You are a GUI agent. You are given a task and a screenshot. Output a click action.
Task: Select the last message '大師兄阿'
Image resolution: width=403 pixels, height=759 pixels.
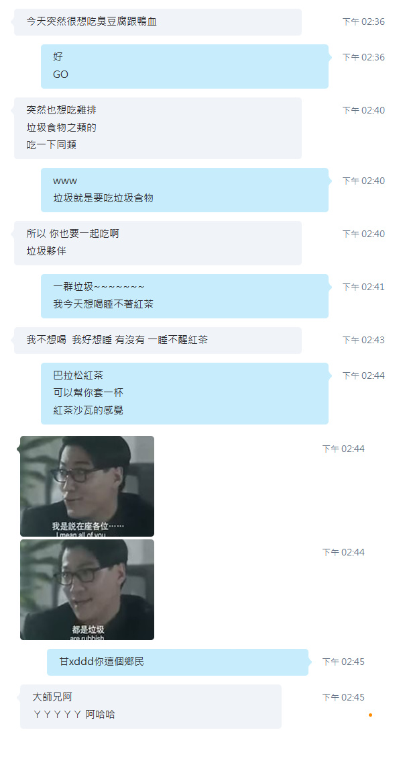pos(151,706)
